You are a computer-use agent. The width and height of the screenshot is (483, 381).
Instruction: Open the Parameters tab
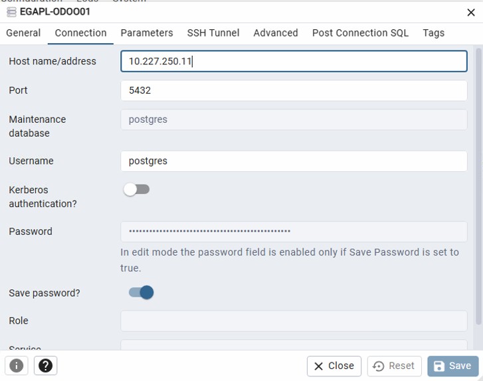(147, 33)
